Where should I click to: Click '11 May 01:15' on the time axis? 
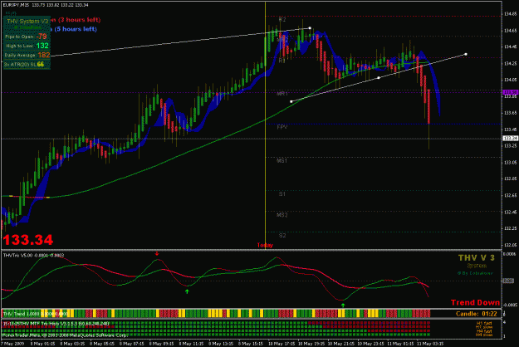[400, 344]
